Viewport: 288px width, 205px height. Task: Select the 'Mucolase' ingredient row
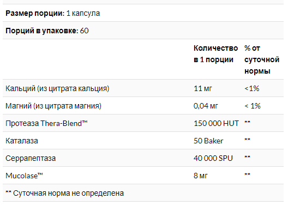(x=143, y=176)
